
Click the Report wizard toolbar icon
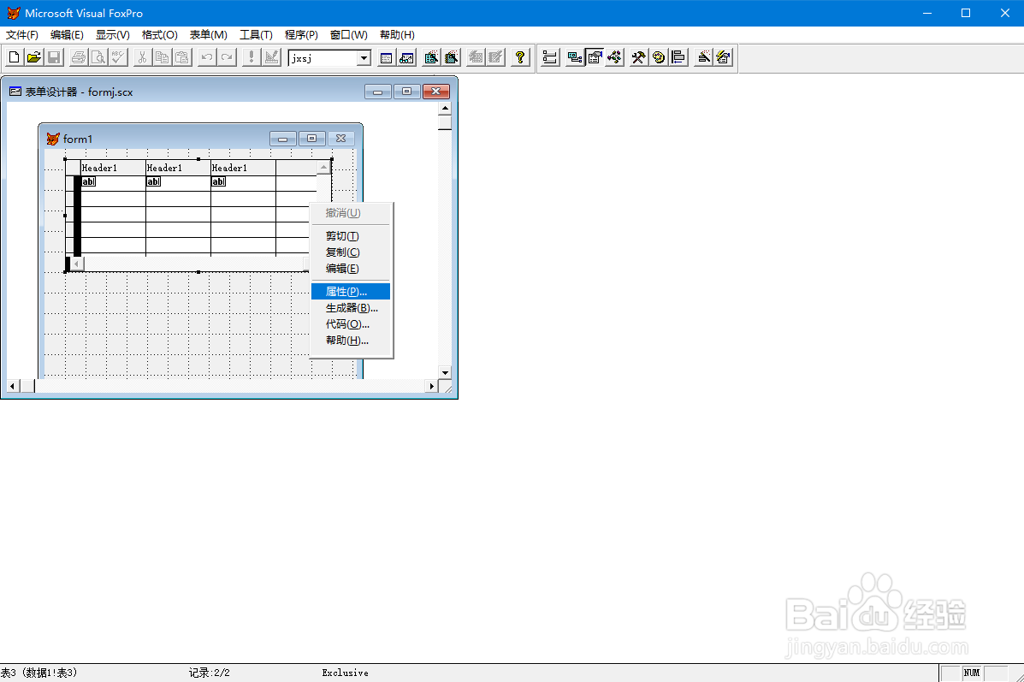[x=452, y=57]
